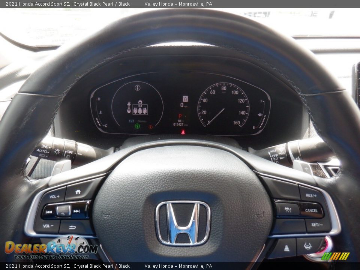Viewport: 360px width, 270px height.
Task: Select OFF on the wiper stalk
Action: 275,155
